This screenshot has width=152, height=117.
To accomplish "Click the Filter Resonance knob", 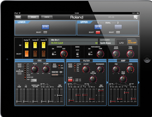I will (99, 70).
